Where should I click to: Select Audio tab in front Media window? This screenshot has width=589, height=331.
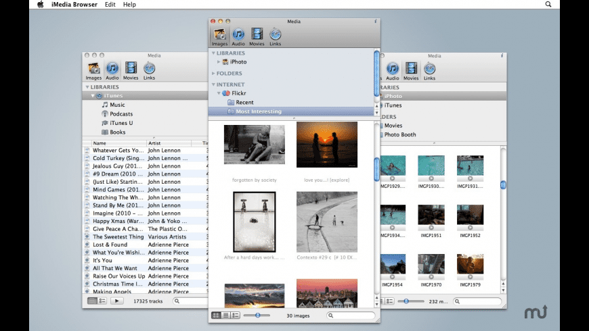[238, 36]
